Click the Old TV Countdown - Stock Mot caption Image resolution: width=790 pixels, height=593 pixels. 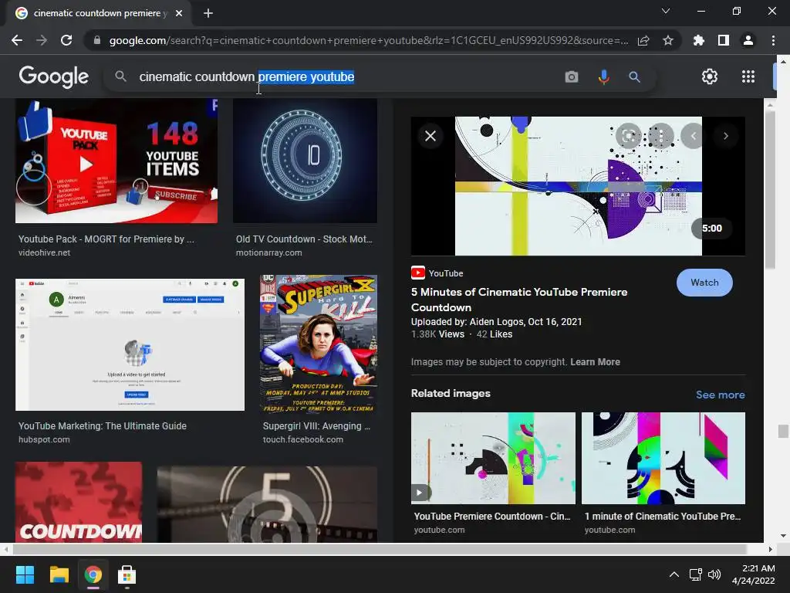[x=304, y=239]
